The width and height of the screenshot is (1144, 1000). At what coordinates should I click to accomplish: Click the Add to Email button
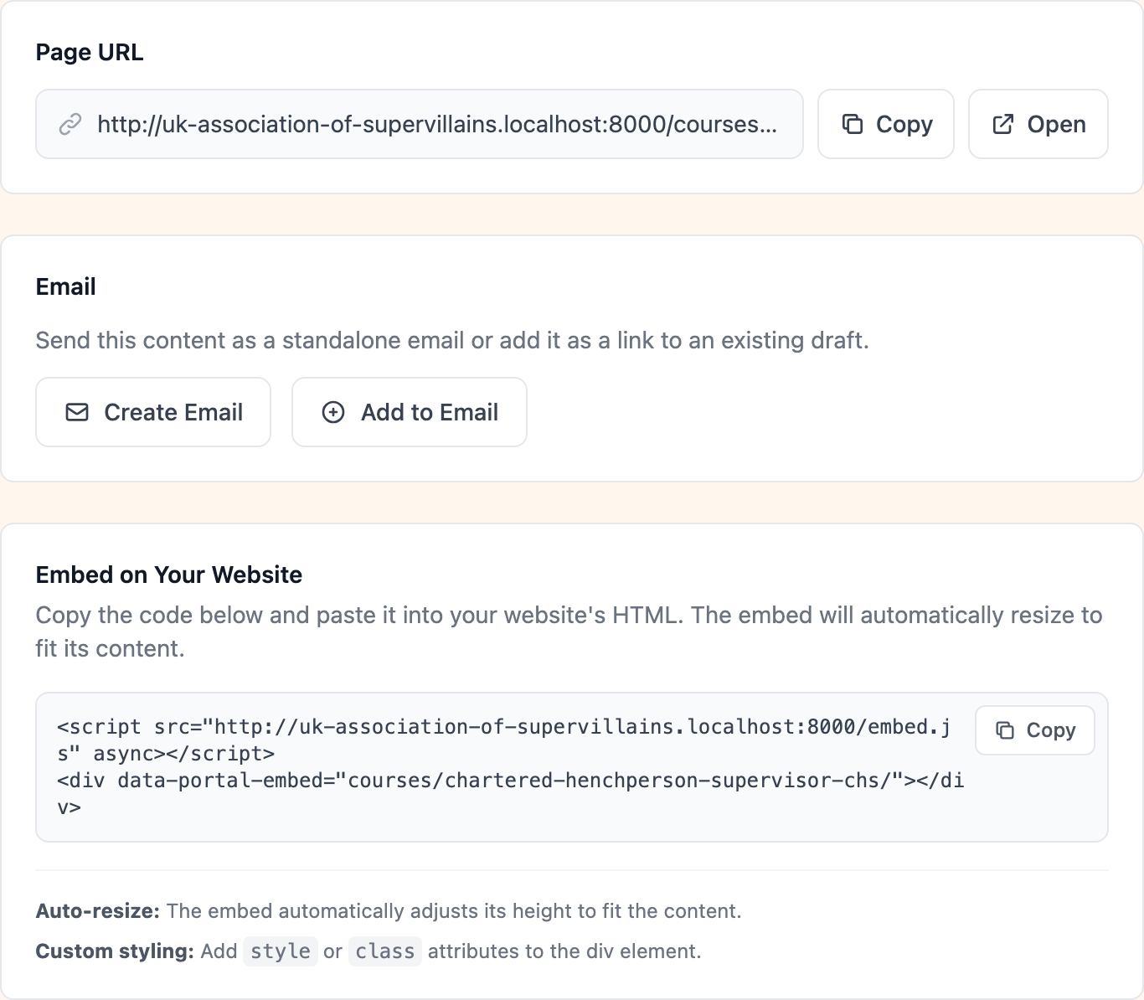pos(410,412)
